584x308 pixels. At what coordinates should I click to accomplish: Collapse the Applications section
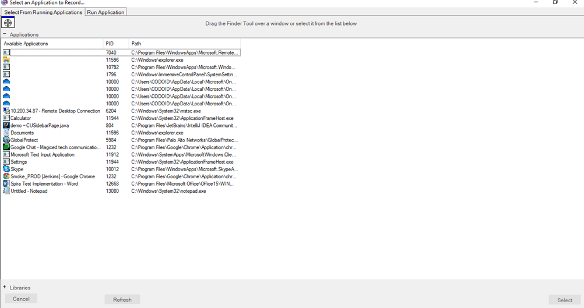[5, 34]
